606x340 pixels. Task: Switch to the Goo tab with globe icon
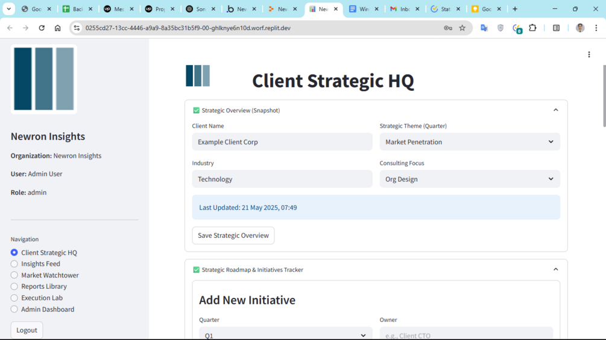(x=31, y=9)
